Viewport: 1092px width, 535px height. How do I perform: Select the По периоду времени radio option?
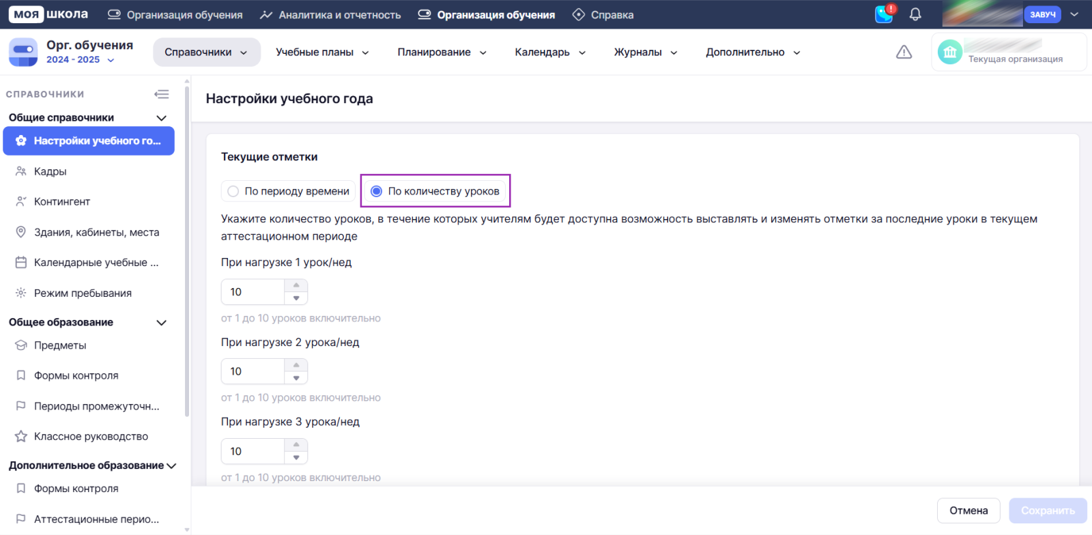point(233,191)
